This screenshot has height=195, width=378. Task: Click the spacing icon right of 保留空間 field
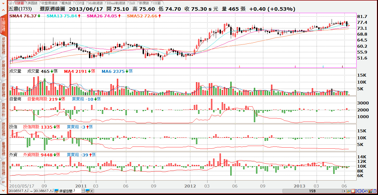pos(83,191)
